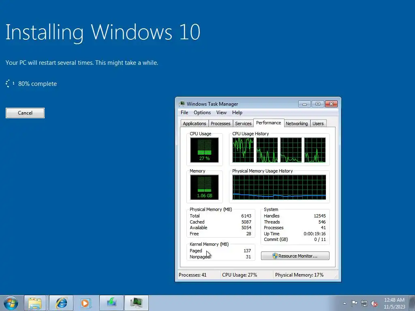Viewport: 415px width, 311px height.
Task: Click the Kernel Paged value 137
Action: pos(247,251)
